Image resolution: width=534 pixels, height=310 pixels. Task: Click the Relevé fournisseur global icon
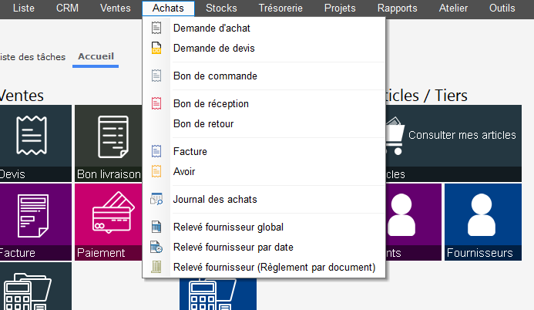coord(156,227)
